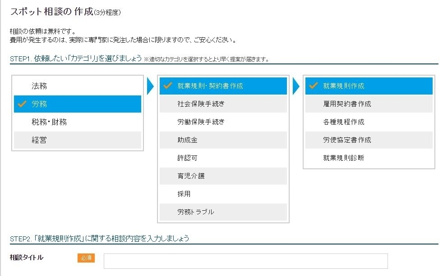Click the checkmark icon beside 就業規則・契約書作成
The image size is (443, 276).
click(x=168, y=86)
